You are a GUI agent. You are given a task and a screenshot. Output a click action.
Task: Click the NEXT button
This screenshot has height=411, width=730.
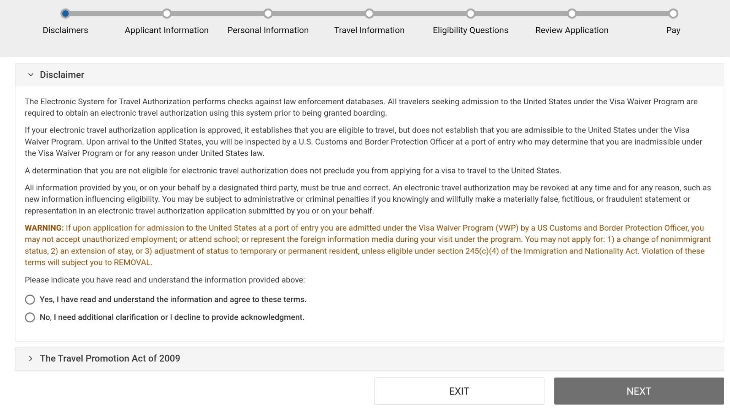[639, 391]
